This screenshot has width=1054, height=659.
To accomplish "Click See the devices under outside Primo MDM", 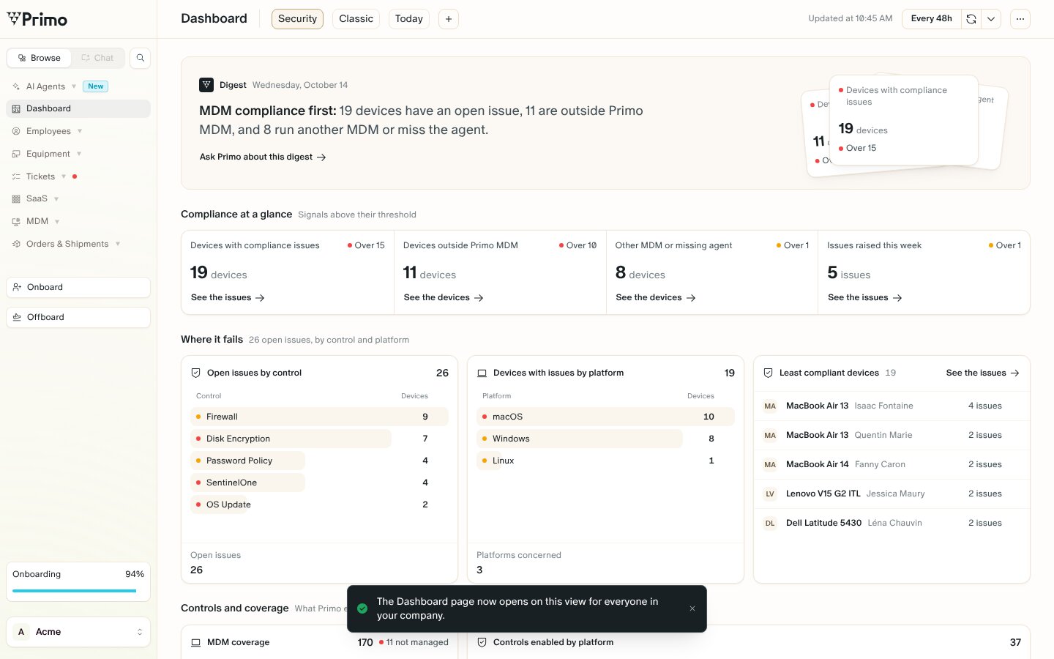I will 444,297.
